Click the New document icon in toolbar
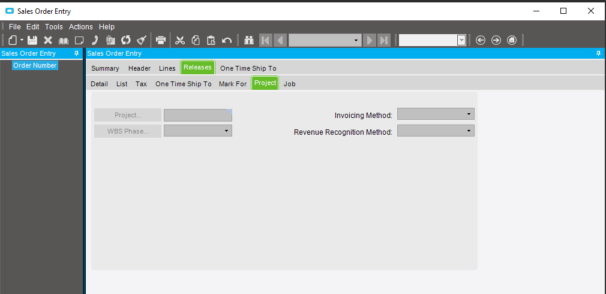This screenshot has width=606, height=294. (13, 40)
